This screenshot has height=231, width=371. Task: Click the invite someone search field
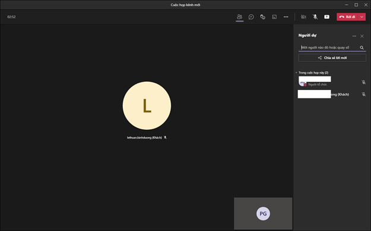click(x=329, y=47)
